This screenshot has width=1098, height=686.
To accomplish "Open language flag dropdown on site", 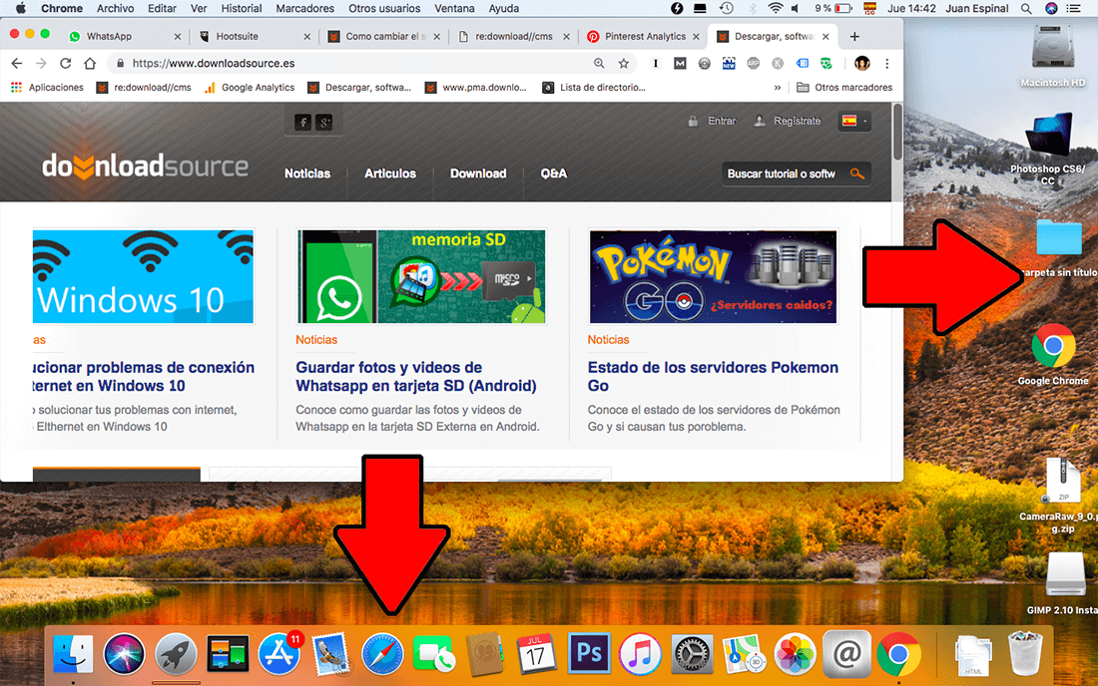I will pos(853,121).
